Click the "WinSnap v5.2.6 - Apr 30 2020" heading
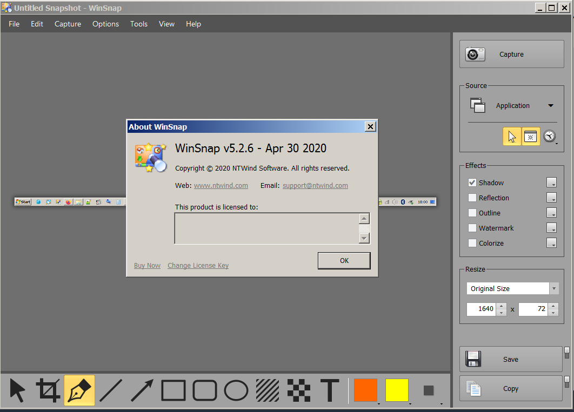This screenshot has width=574, height=412. 251,148
